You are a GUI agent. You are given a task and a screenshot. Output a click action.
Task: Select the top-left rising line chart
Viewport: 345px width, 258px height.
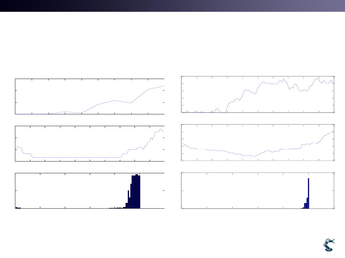click(x=90, y=96)
